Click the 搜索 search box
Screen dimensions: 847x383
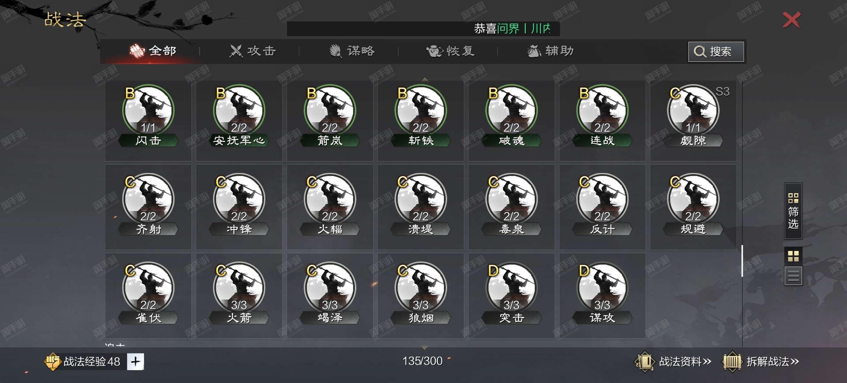point(716,52)
